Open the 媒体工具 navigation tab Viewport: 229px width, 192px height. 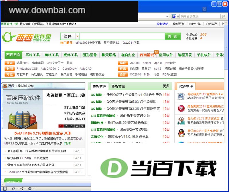point(71,55)
